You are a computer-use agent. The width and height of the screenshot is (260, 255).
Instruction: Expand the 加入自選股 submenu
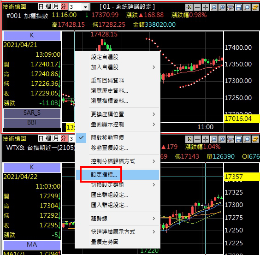pos(118,67)
